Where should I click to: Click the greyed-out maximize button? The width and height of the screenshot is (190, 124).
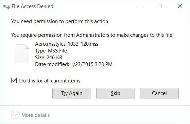[160, 6]
